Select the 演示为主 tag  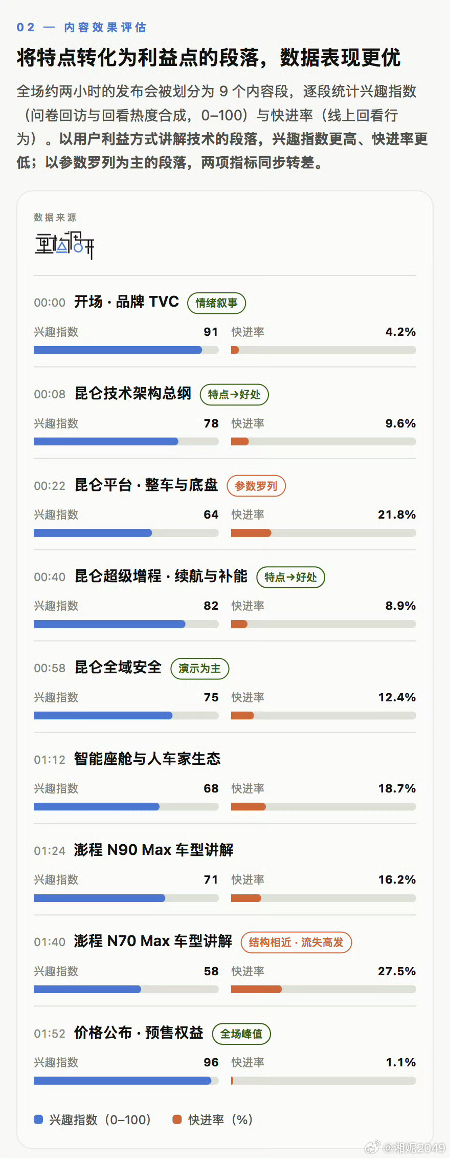[200, 669]
